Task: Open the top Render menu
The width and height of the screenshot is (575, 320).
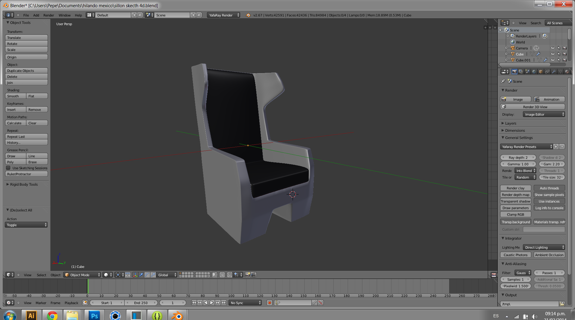Action: point(49,15)
